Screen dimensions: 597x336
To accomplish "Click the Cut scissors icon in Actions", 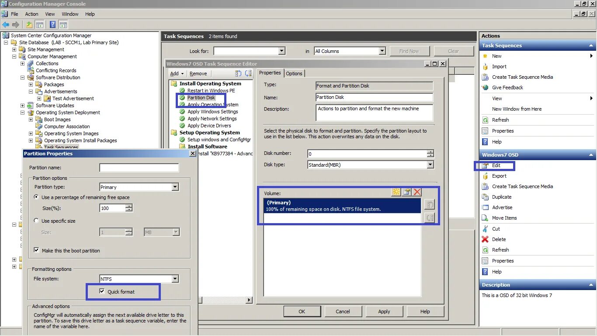I will 485,229.
